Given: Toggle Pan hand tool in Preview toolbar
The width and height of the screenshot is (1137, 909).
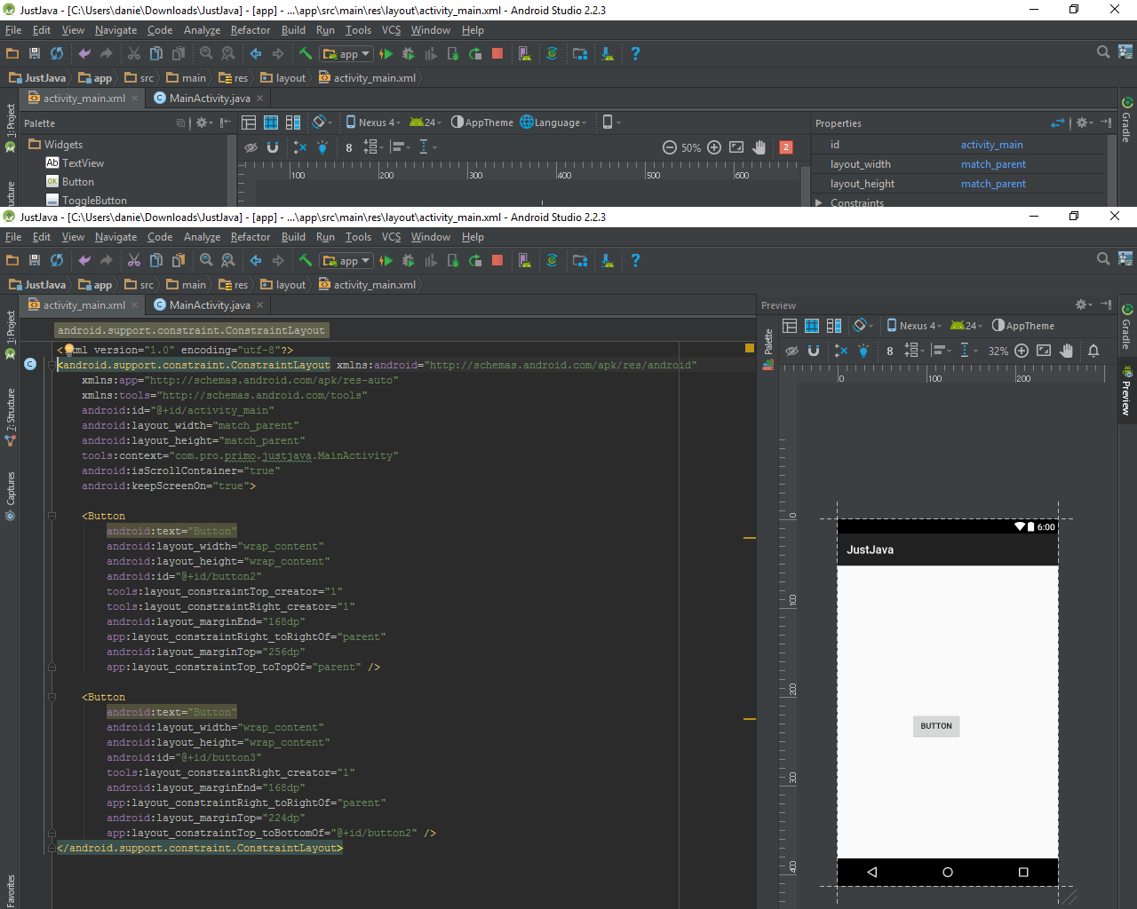Looking at the screenshot, I should 1067,351.
